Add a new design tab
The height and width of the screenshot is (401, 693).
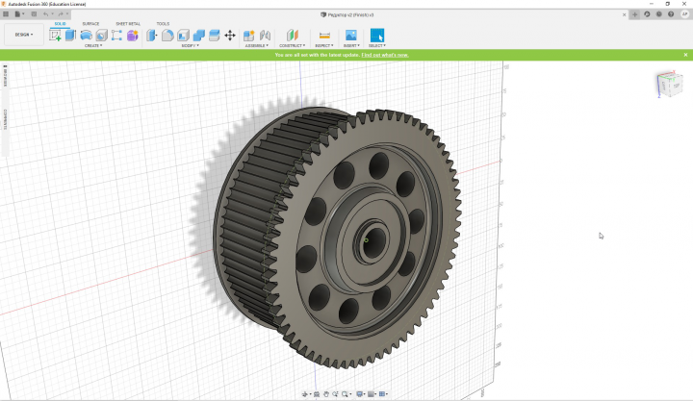coord(634,14)
